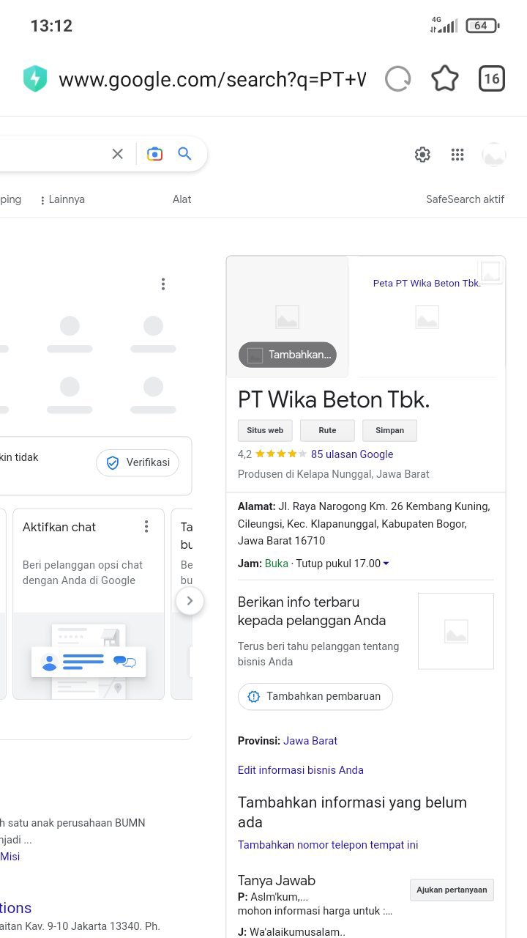Expand the opening hours dropdown arrow

coord(386,564)
